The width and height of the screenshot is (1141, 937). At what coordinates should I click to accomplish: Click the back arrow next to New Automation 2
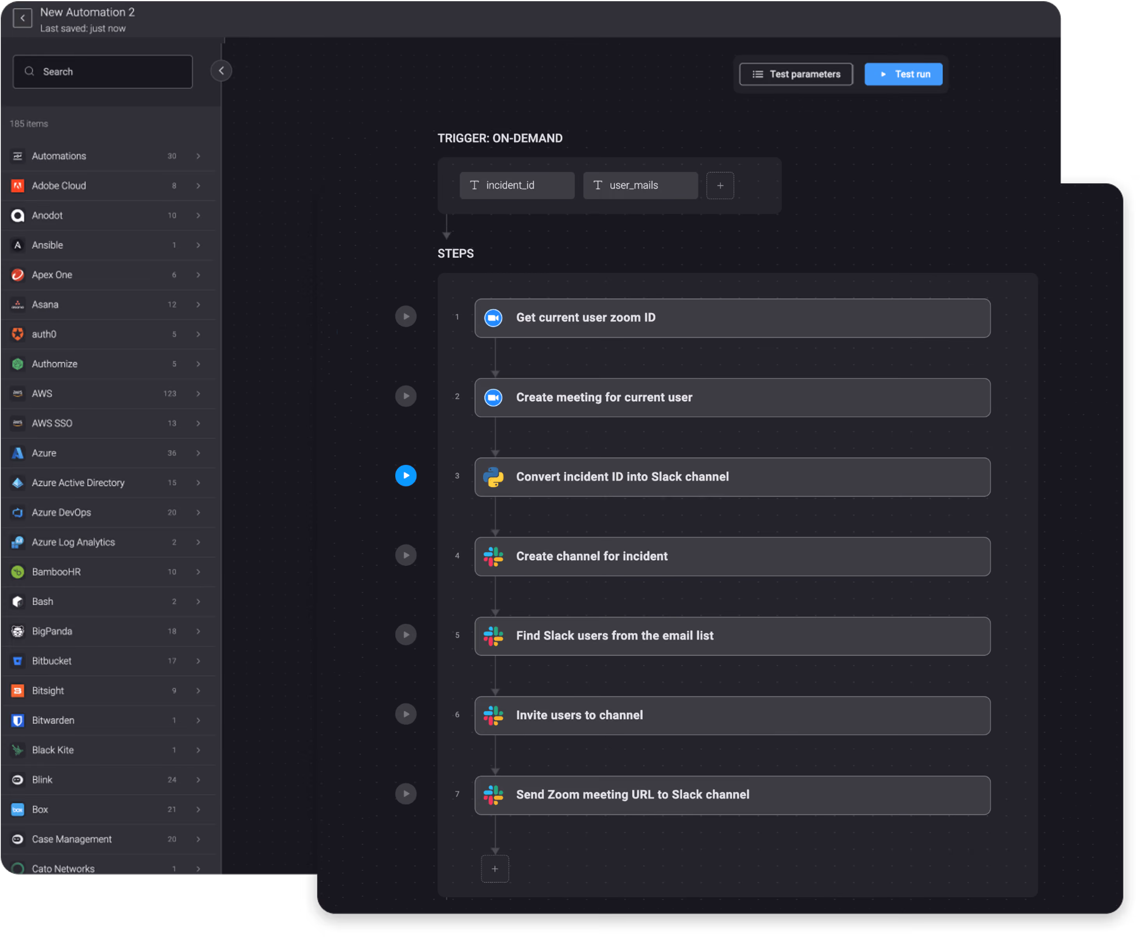(x=22, y=18)
